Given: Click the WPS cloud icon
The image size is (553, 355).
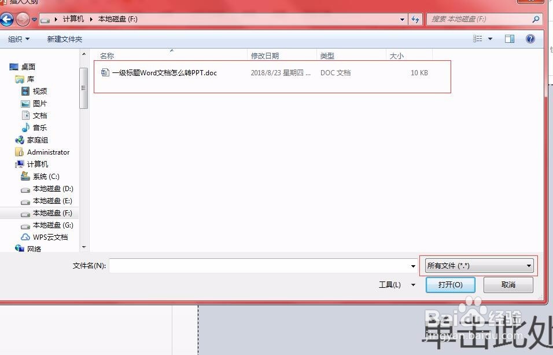Looking at the screenshot, I should pyautogui.click(x=25, y=237).
